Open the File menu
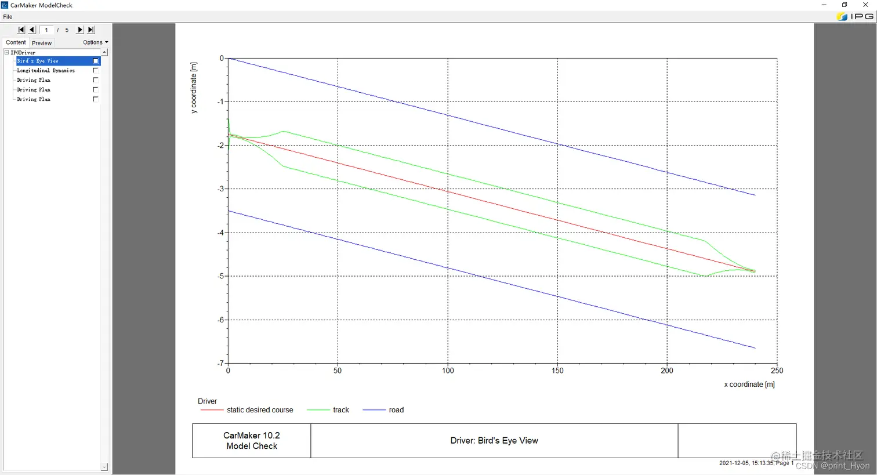The height and width of the screenshot is (475, 877). click(x=8, y=17)
